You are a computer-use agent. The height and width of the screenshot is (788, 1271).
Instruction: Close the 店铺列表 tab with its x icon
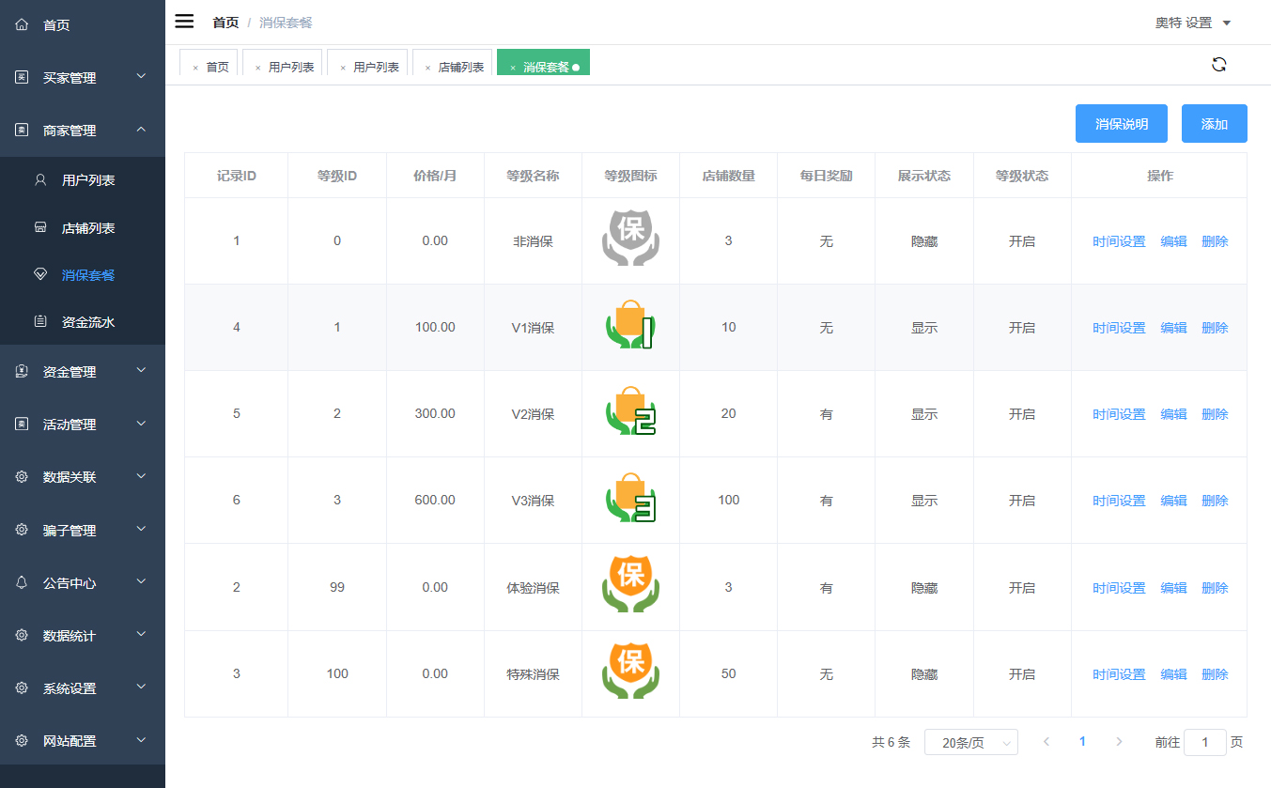point(427,68)
